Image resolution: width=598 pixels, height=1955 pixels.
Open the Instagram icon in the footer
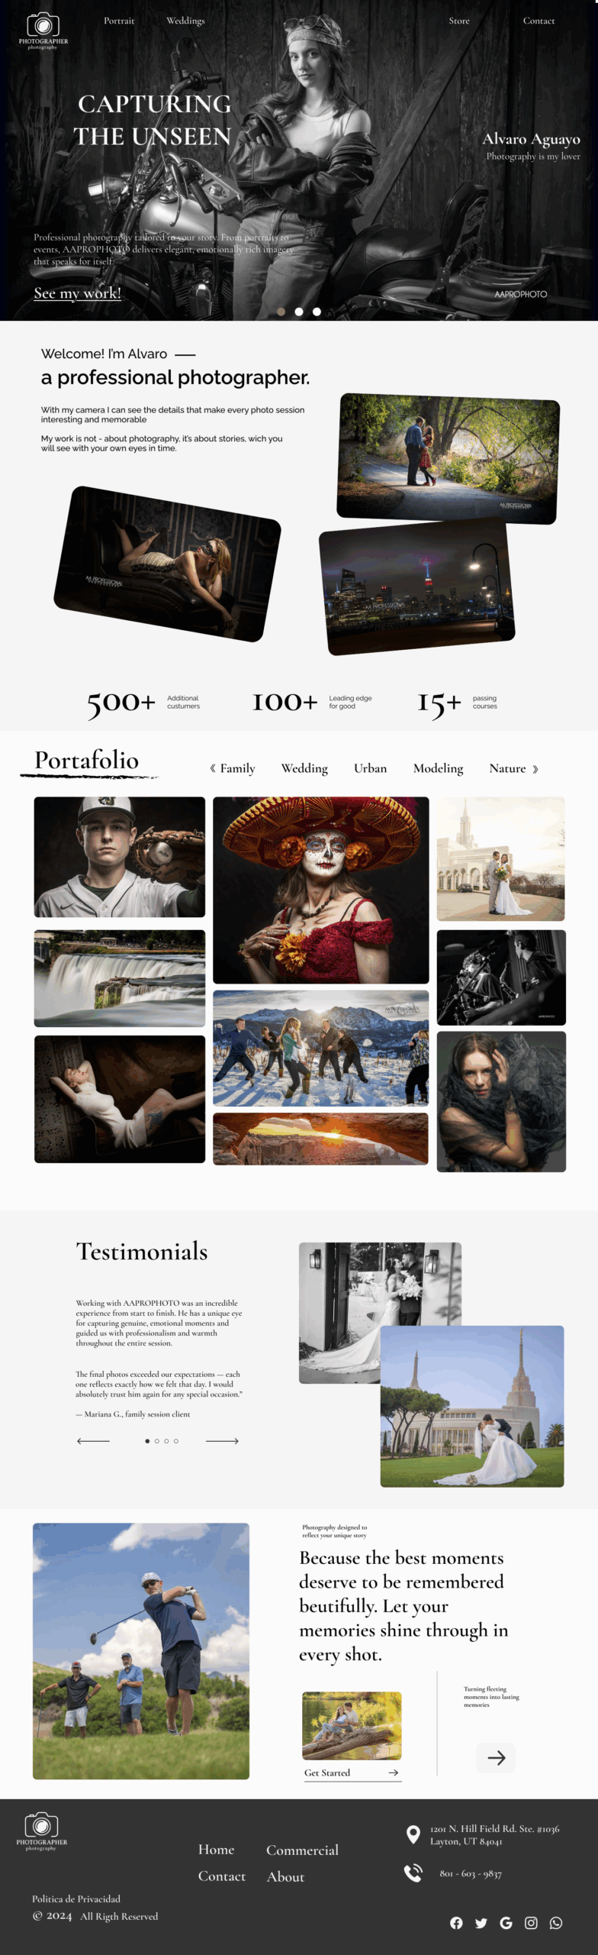coord(531,1923)
